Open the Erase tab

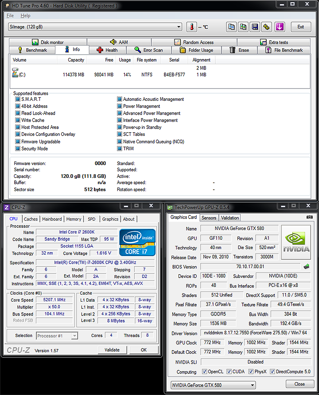240,50
